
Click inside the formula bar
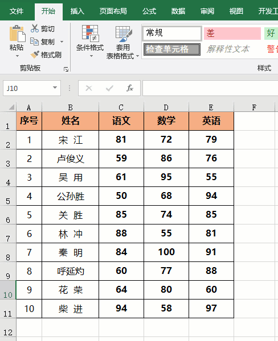[x=210, y=88]
